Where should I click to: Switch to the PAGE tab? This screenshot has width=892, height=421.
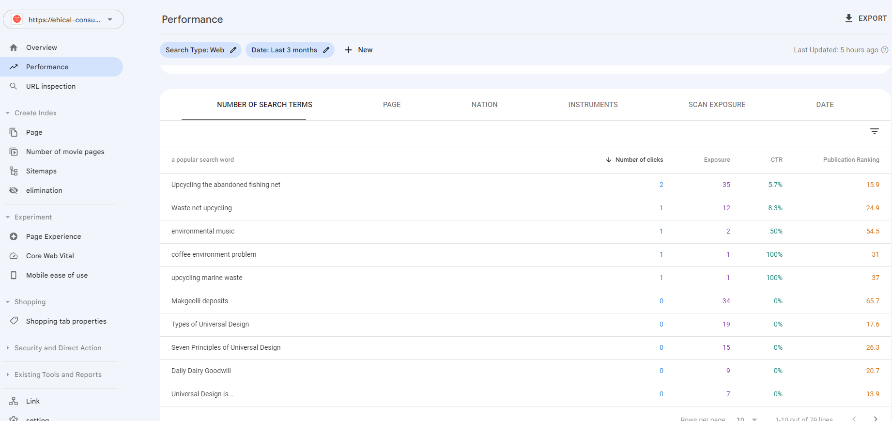tap(392, 105)
